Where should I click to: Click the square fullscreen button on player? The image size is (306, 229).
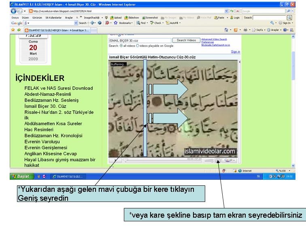coord(218,160)
